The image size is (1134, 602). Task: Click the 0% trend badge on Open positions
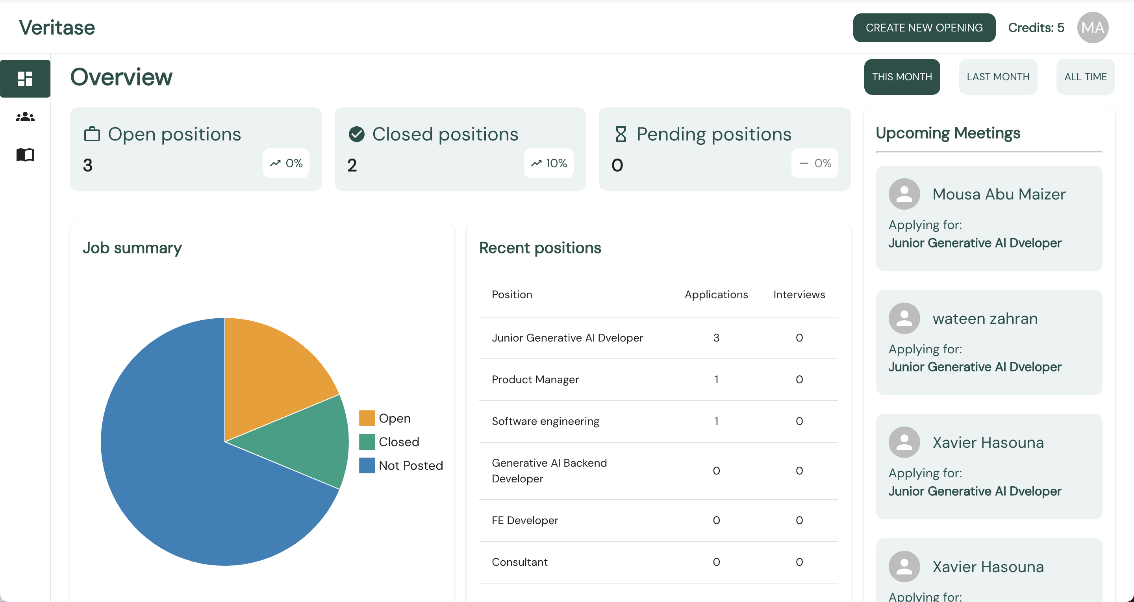pos(286,163)
